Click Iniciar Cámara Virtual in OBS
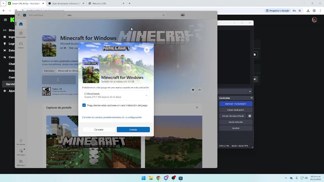Screen dimensions: 324x182 [x=233, y=116]
